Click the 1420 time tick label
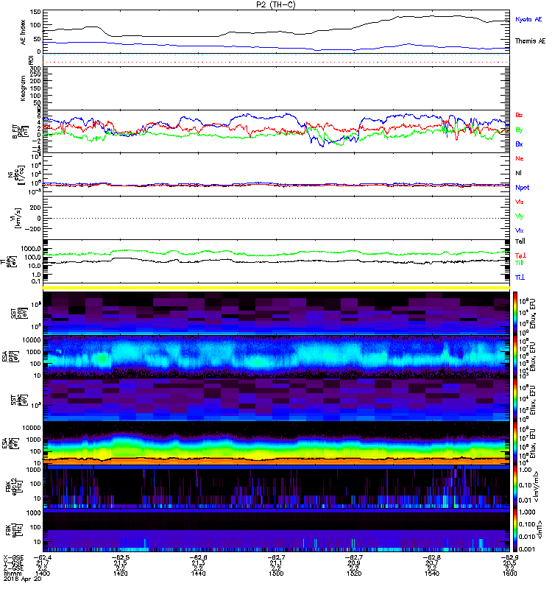Image resolution: width=552 pixels, height=589 pixels. pyautogui.click(x=120, y=574)
